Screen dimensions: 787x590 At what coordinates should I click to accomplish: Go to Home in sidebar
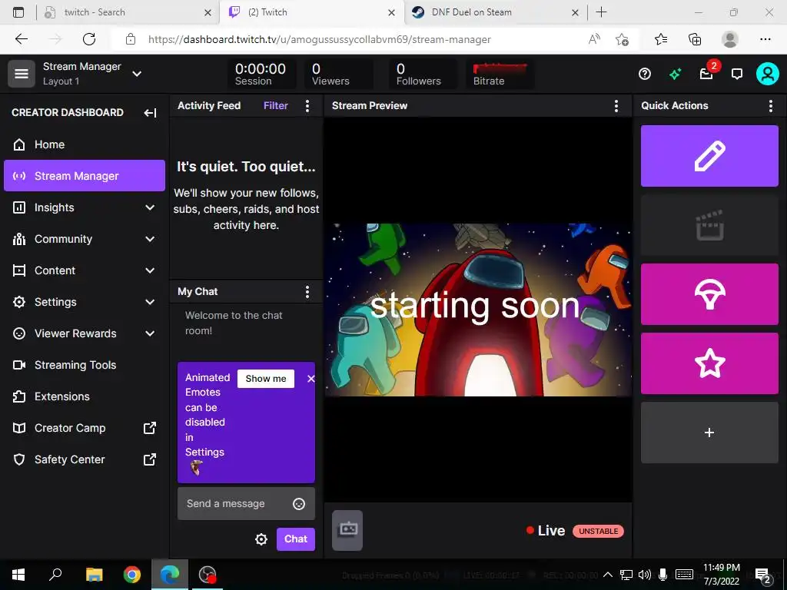(85, 144)
